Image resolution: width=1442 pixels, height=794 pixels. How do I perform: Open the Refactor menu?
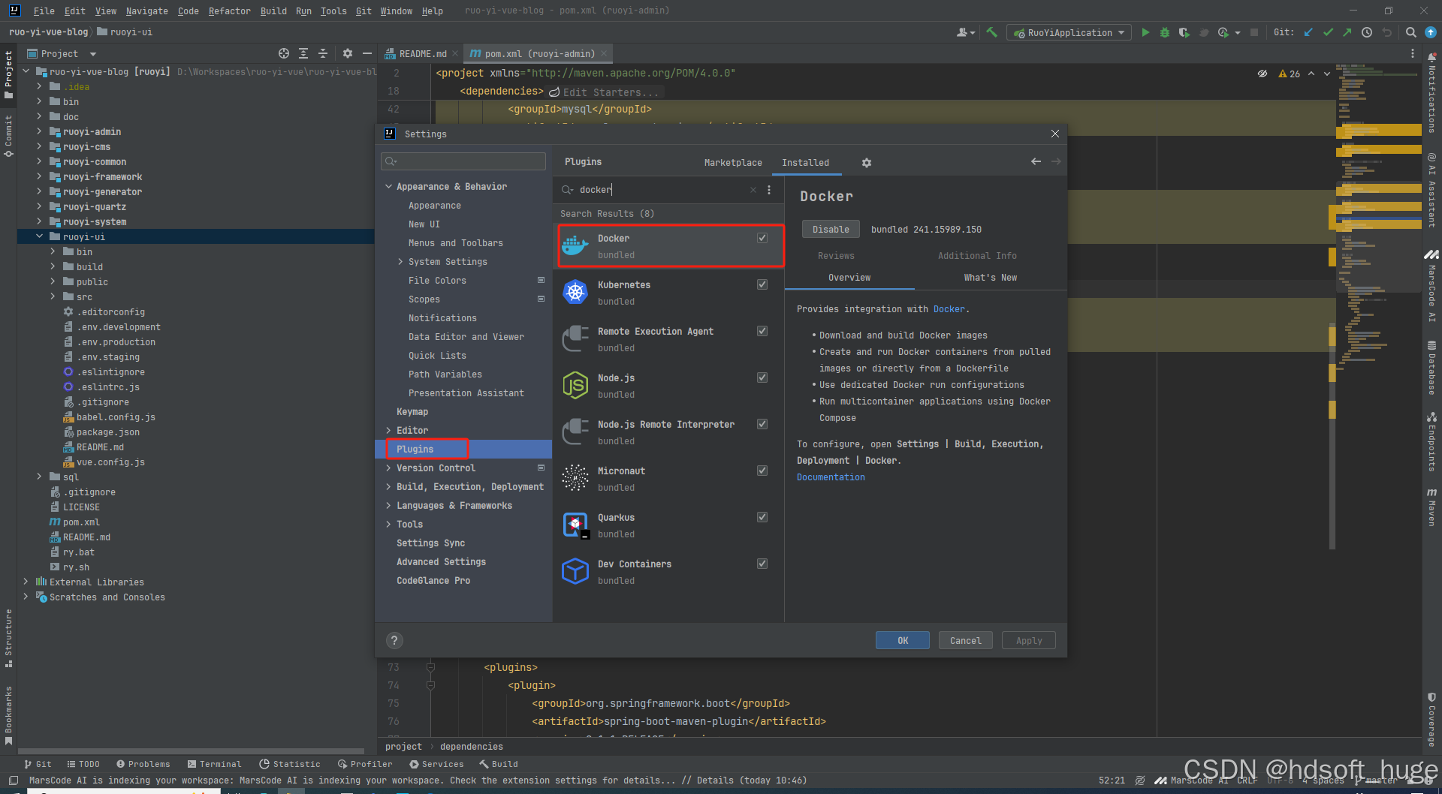pyautogui.click(x=229, y=11)
